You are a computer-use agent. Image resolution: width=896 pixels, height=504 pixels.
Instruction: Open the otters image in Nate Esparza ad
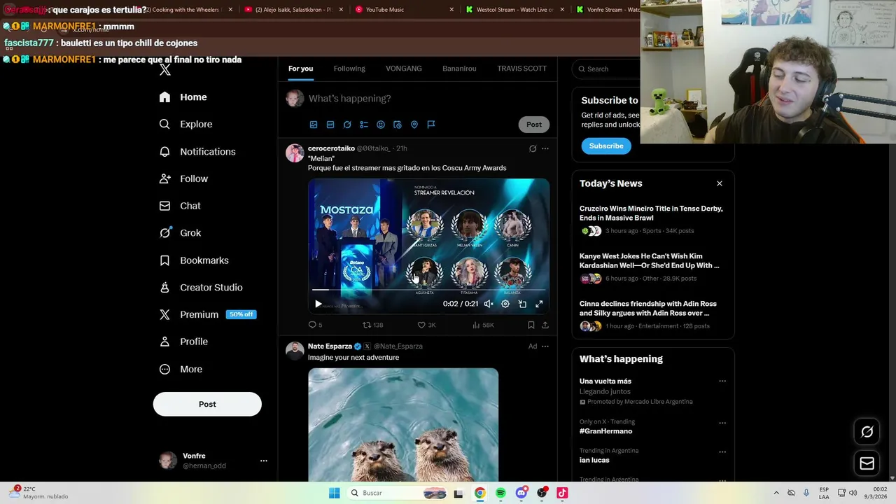pos(403,425)
